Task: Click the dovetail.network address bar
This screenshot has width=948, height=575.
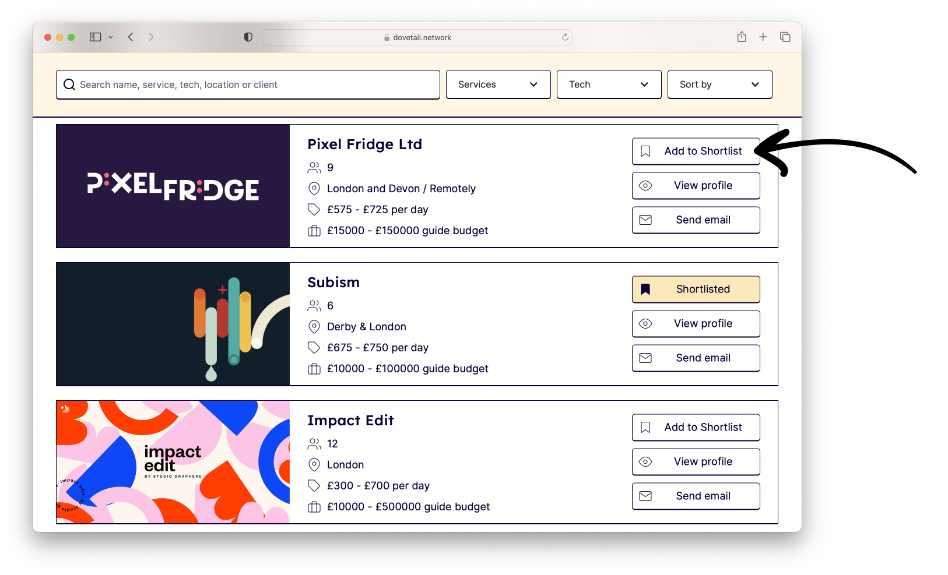Action: click(x=417, y=37)
